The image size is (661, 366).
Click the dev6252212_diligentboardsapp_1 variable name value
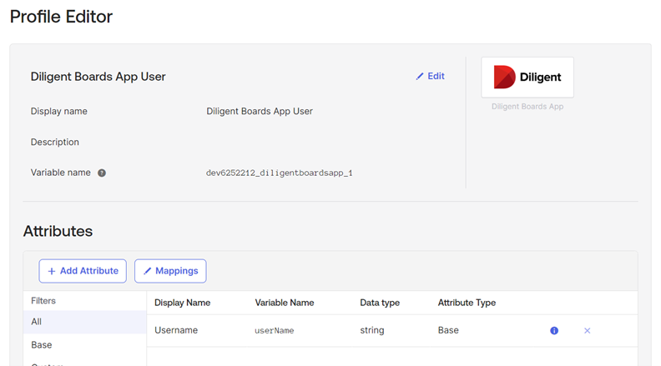point(279,173)
